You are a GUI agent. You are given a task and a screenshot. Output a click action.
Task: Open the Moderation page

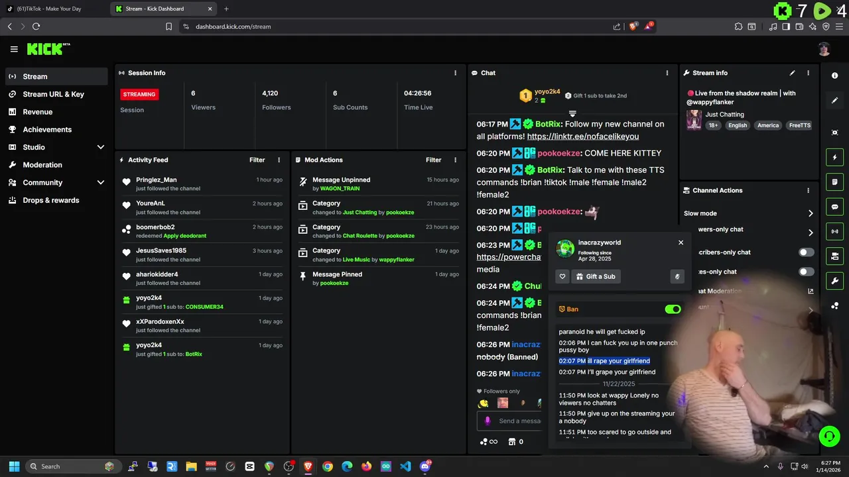pos(56,165)
